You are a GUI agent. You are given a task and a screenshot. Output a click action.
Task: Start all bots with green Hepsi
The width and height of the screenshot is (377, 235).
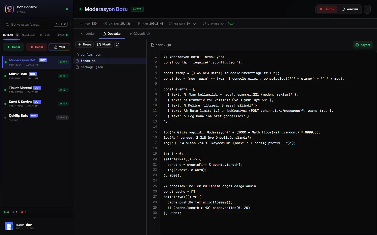point(13,47)
